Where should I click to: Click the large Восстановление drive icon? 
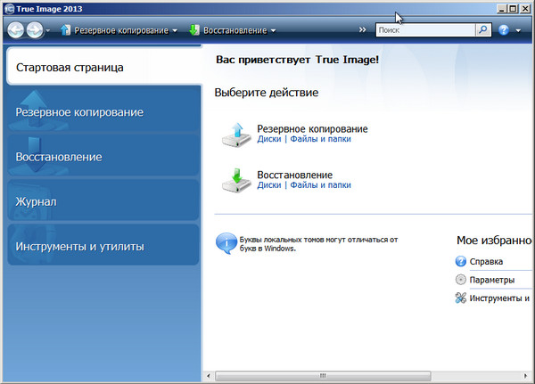[x=236, y=182]
